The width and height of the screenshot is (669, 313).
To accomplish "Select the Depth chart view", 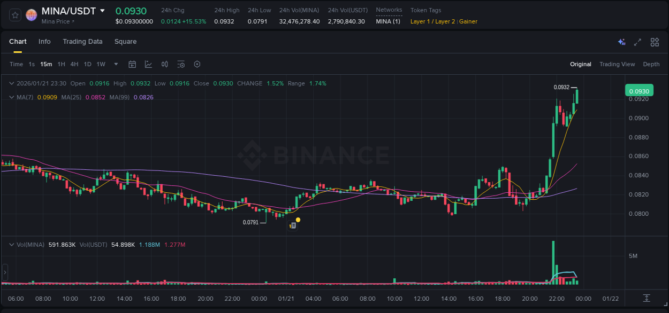I will click(651, 64).
